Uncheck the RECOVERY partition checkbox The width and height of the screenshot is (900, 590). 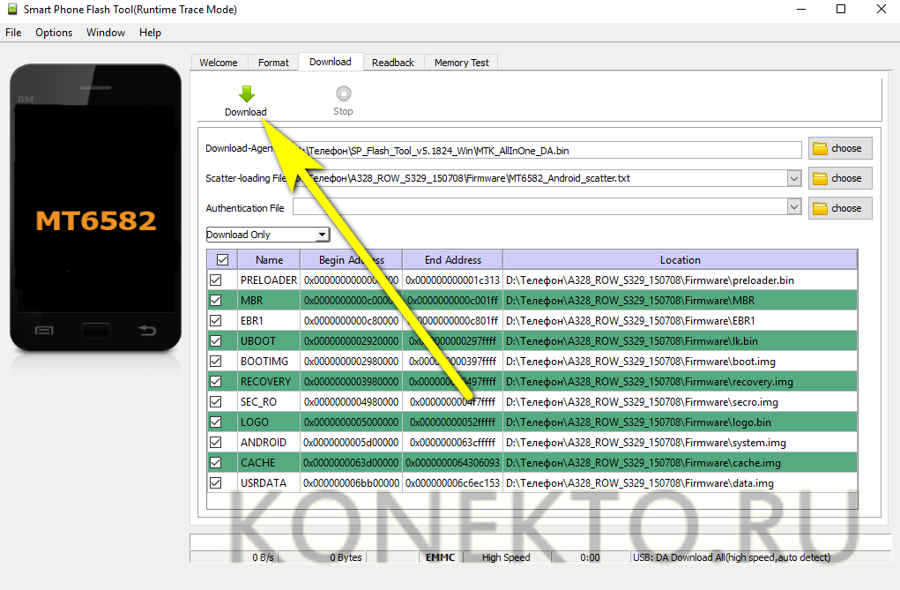point(216,382)
